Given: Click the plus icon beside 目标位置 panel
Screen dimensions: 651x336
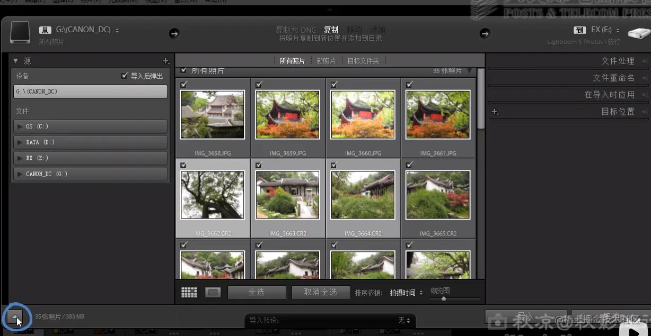Looking at the screenshot, I should pos(495,112).
